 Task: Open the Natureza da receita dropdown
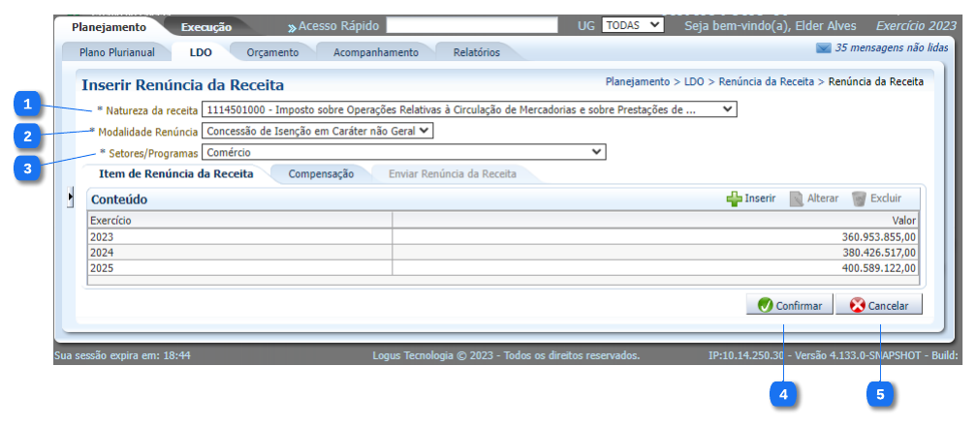point(728,109)
